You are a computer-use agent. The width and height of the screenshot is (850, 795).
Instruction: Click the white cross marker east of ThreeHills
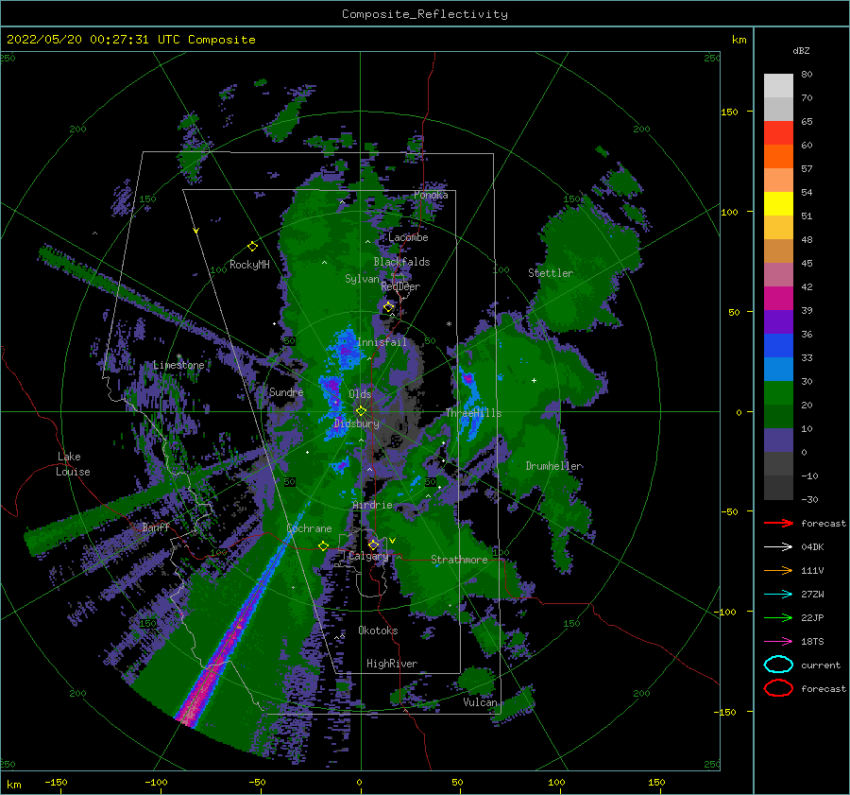534,380
